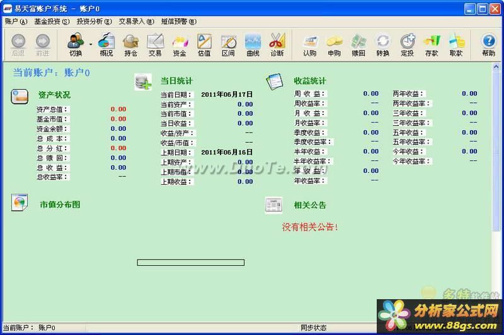Click the 认购 subscribe toolbar icon
This screenshot has width=504, height=335.
[310, 45]
